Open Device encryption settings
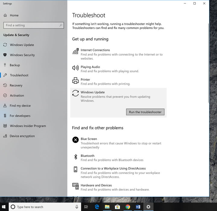The height and width of the screenshot is (211, 217). (22, 136)
